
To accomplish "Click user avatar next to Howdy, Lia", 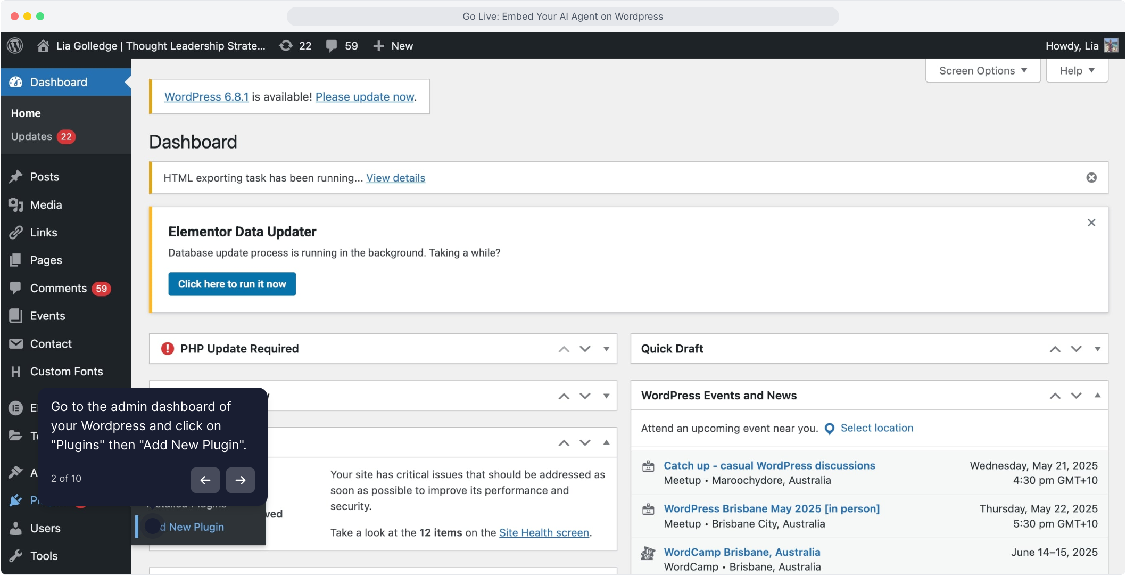I will pos(1111,46).
